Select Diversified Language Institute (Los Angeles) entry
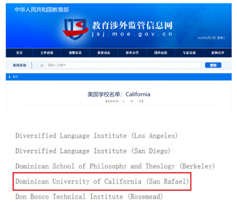This screenshot has width=237, height=205. (x=96, y=136)
